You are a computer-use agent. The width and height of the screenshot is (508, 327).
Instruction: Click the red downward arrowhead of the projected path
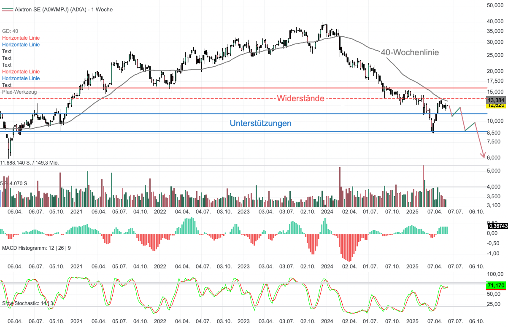pos(484,156)
